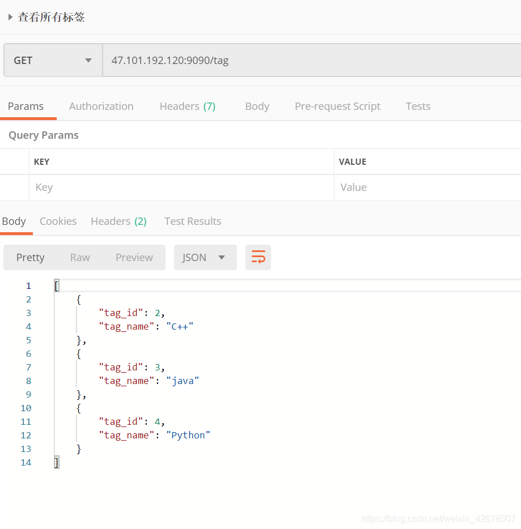Click the Key input field

click(x=181, y=187)
